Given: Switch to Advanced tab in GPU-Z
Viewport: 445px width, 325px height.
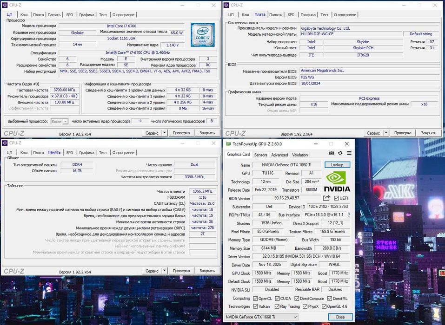Looking at the screenshot, I should pyautogui.click(x=279, y=155).
